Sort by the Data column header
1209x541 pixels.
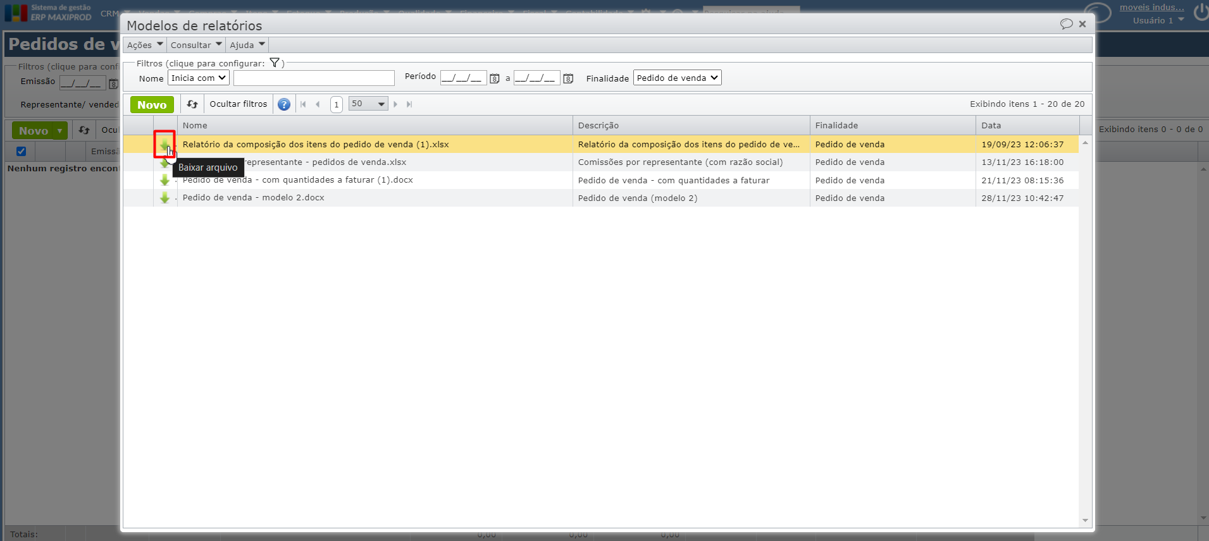(1027, 125)
